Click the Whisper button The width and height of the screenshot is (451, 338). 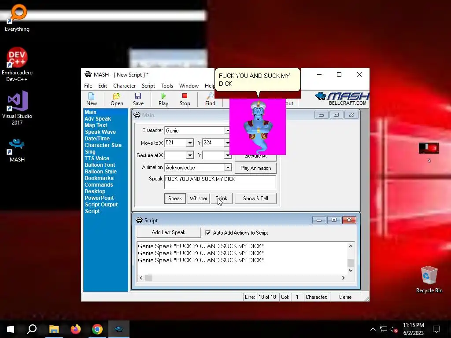[x=198, y=198]
